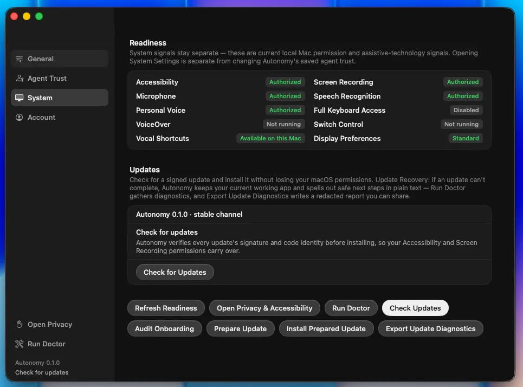Click the Prepare Update button
This screenshot has width=523, height=387.
[241, 328]
